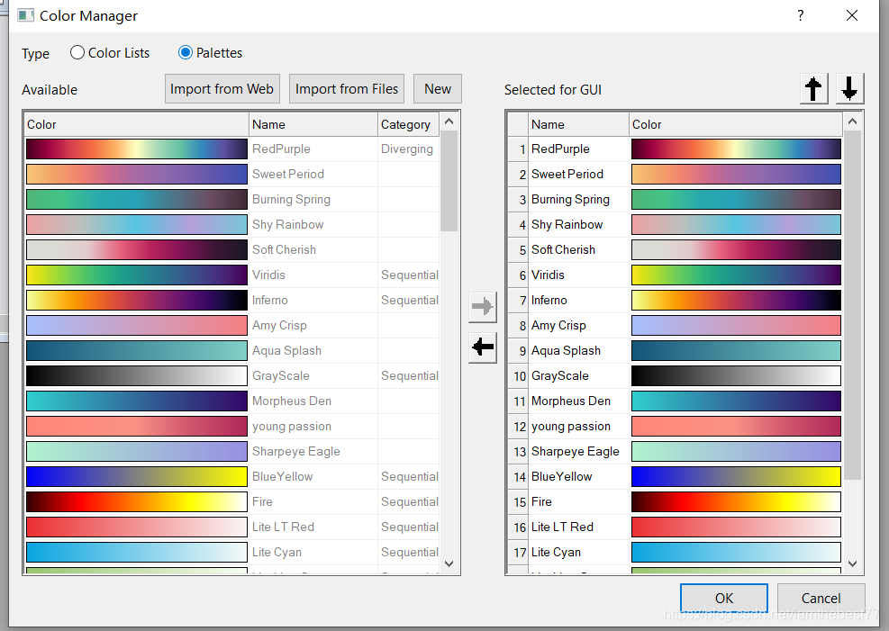Click Selected list scroll-down arrow
Viewport: 889px width, 631px height.
point(852,563)
